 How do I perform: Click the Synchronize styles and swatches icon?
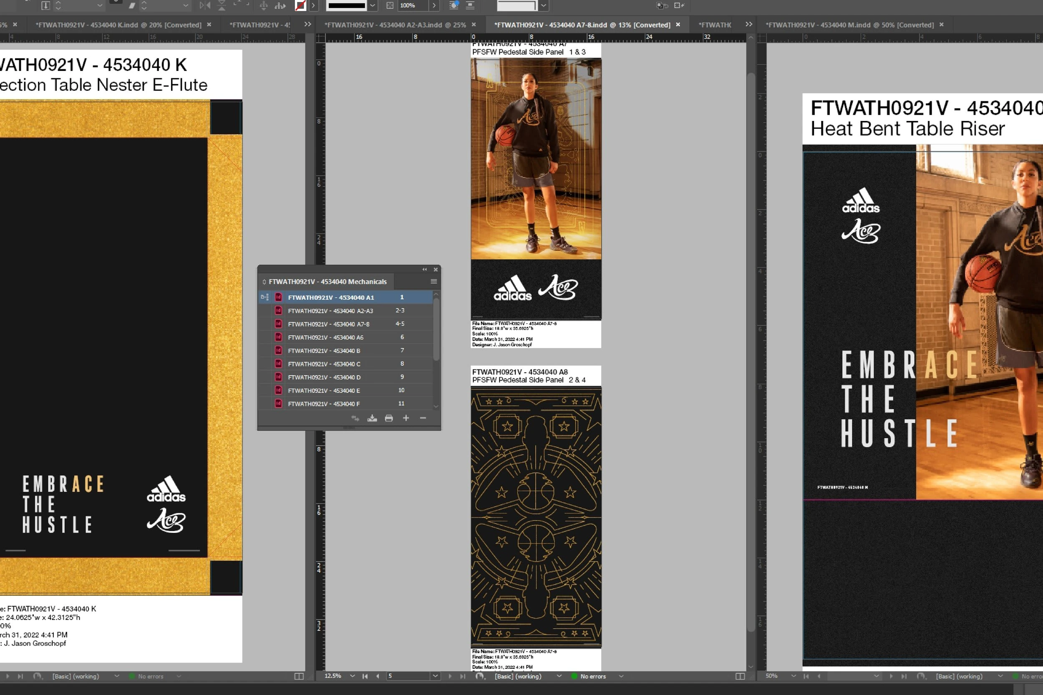click(x=355, y=418)
